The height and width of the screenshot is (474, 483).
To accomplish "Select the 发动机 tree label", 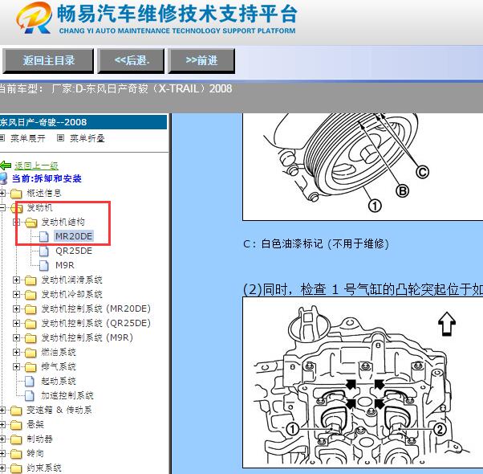I will 40,207.
